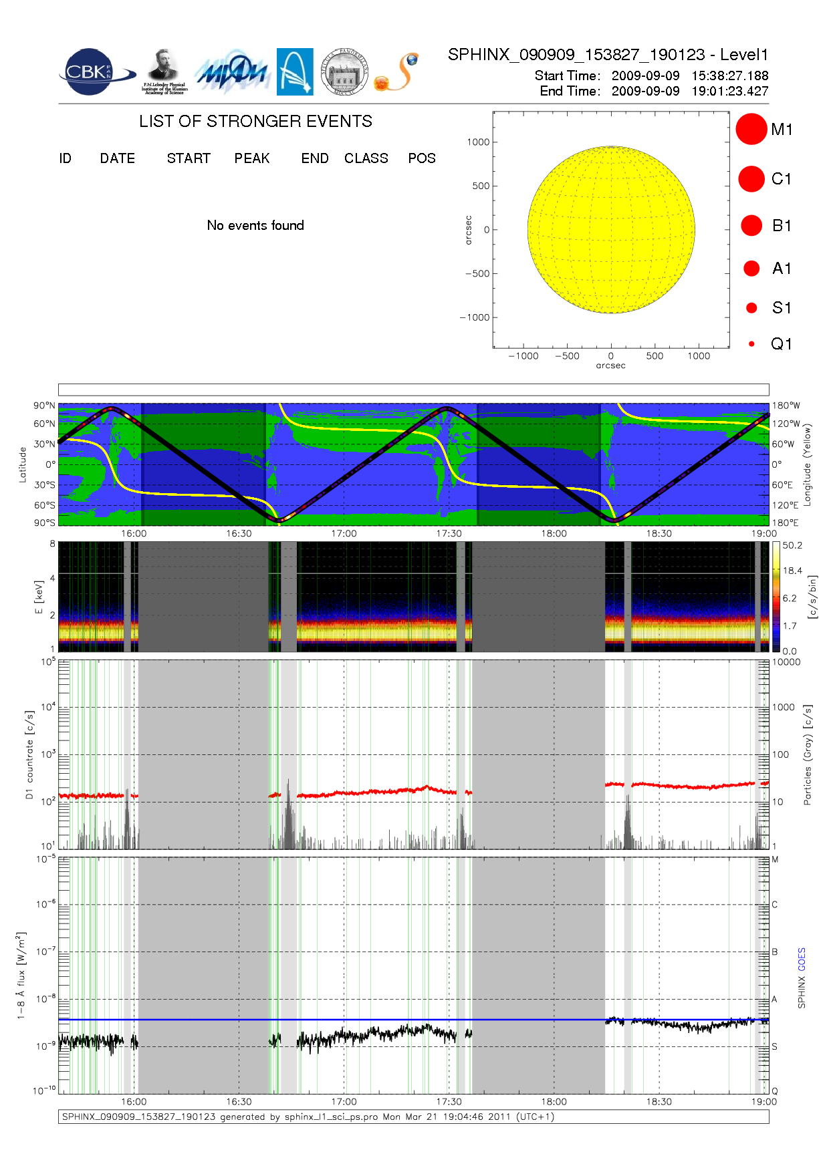Click the CLASS column header
The width and height of the screenshot is (829, 1172).
click(x=366, y=158)
